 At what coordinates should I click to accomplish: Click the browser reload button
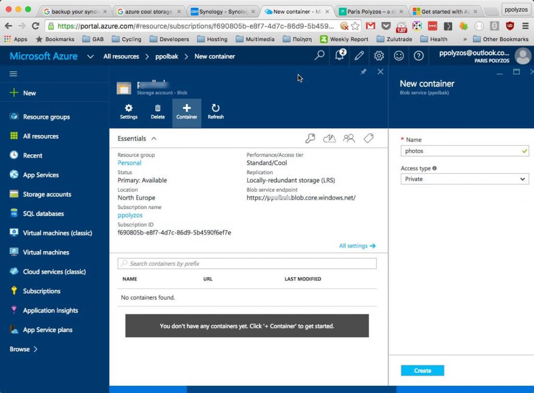[35, 26]
